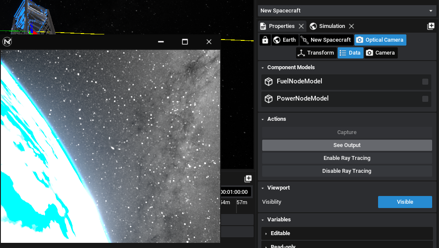Collapse the Actions section
The width and height of the screenshot is (439, 248).
(x=263, y=119)
